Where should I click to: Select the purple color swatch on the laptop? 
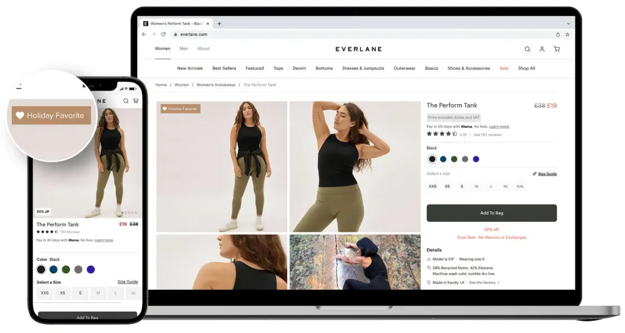coord(476,159)
